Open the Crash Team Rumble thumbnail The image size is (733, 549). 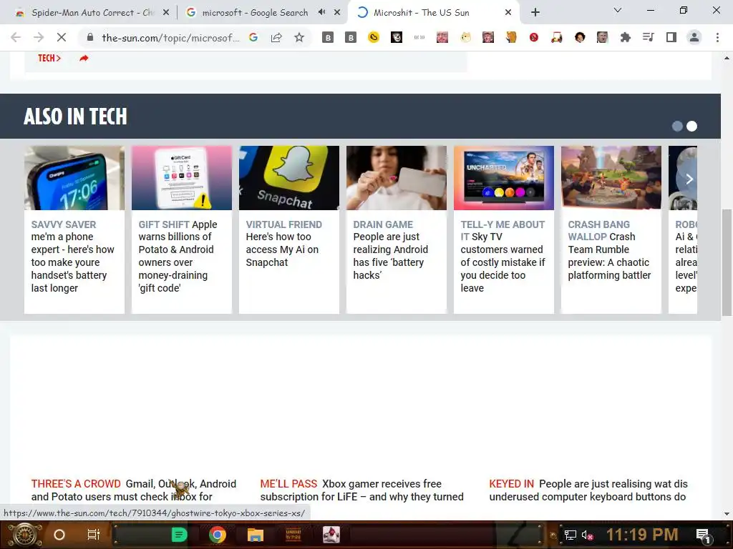(611, 178)
